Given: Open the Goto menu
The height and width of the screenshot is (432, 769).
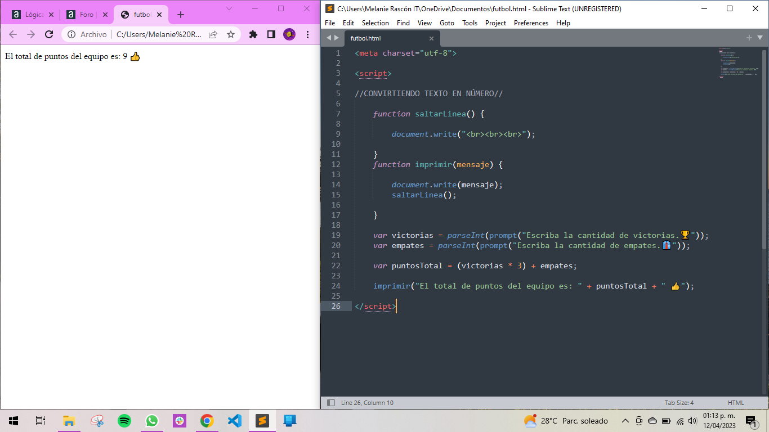Looking at the screenshot, I should (x=447, y=23).
